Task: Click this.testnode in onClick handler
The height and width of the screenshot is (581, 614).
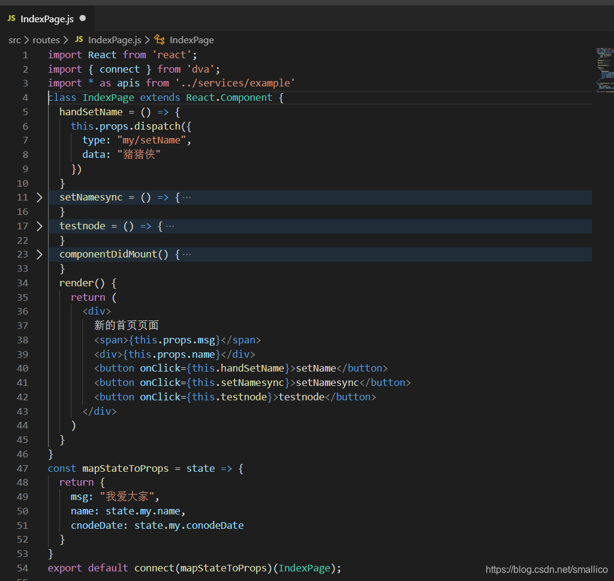Action: (230, 397)
